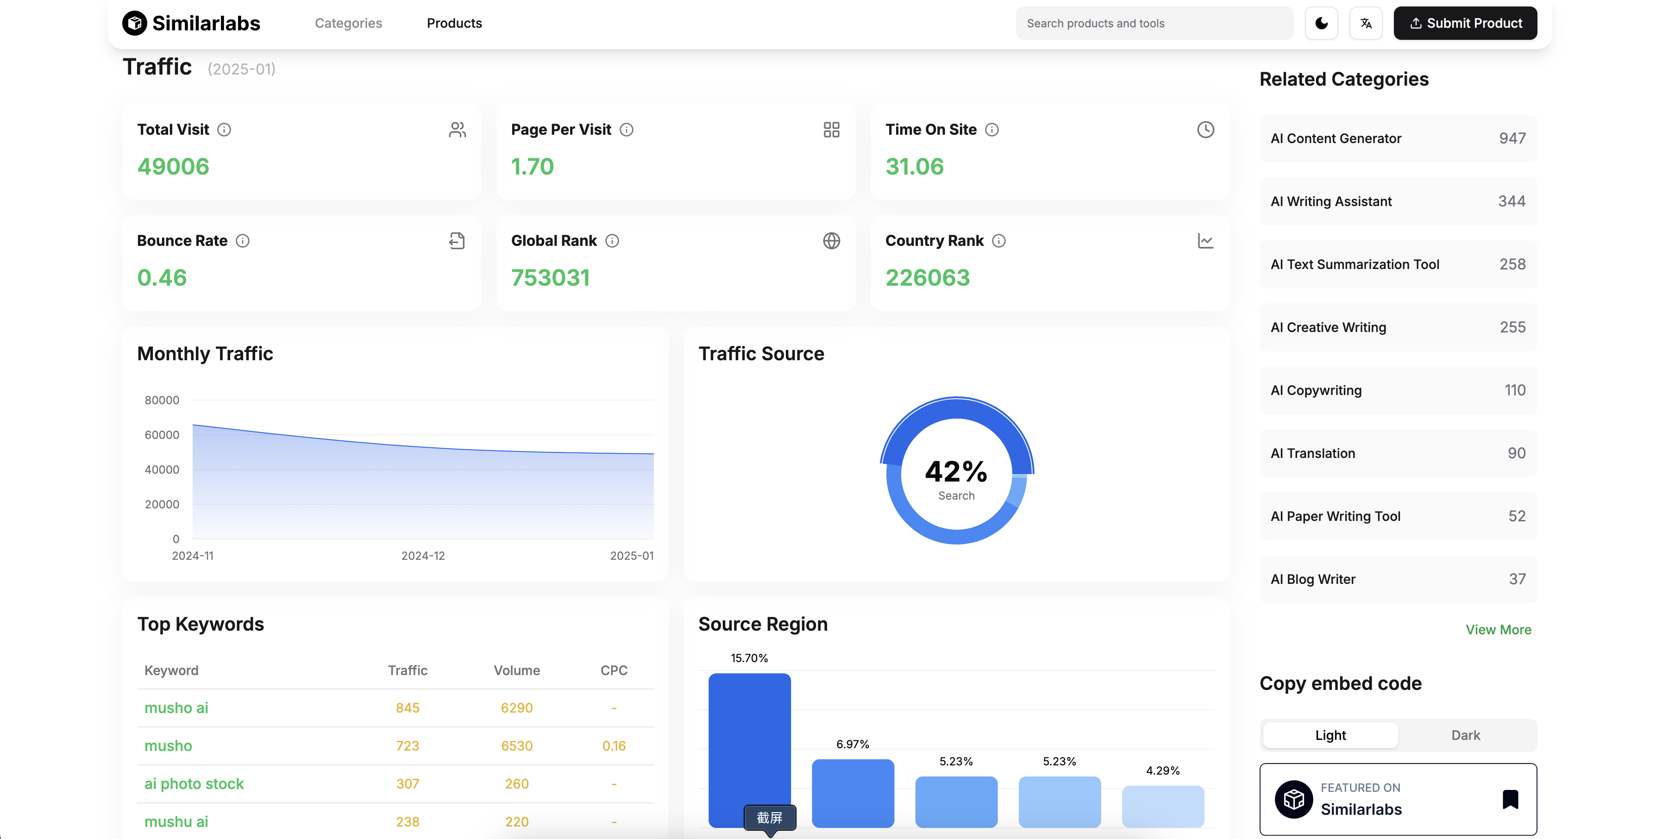Open the AI Text Summarization Tool category
Screen dimensions: 1656x839
point(1398,264)
